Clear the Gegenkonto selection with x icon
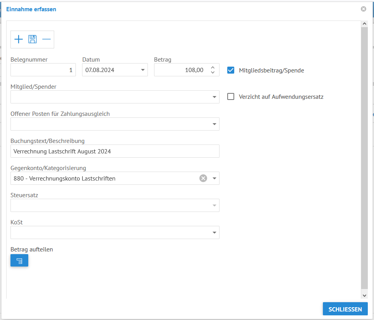Image resolution: width=374 pixels, height=320 pixels. [203, 178]
